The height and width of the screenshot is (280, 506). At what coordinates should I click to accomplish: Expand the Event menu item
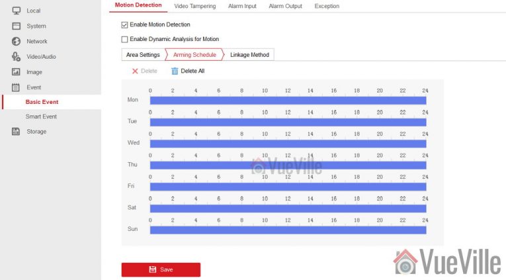(34, 87)
